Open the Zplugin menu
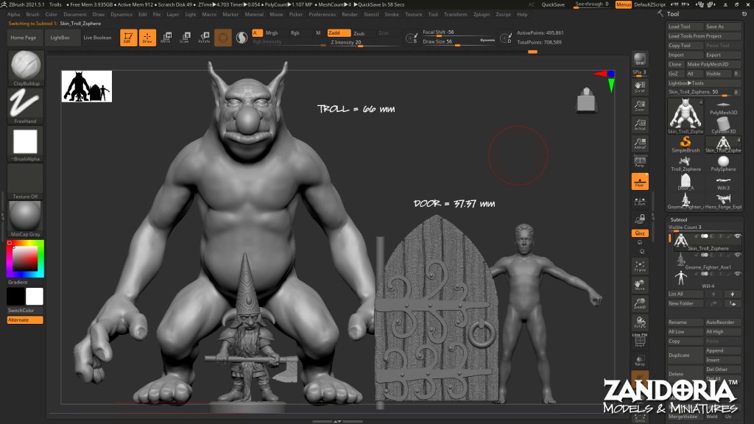 482,14
